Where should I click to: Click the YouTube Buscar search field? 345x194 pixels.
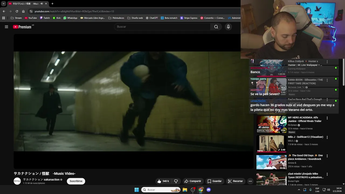[x=162, y=27]
